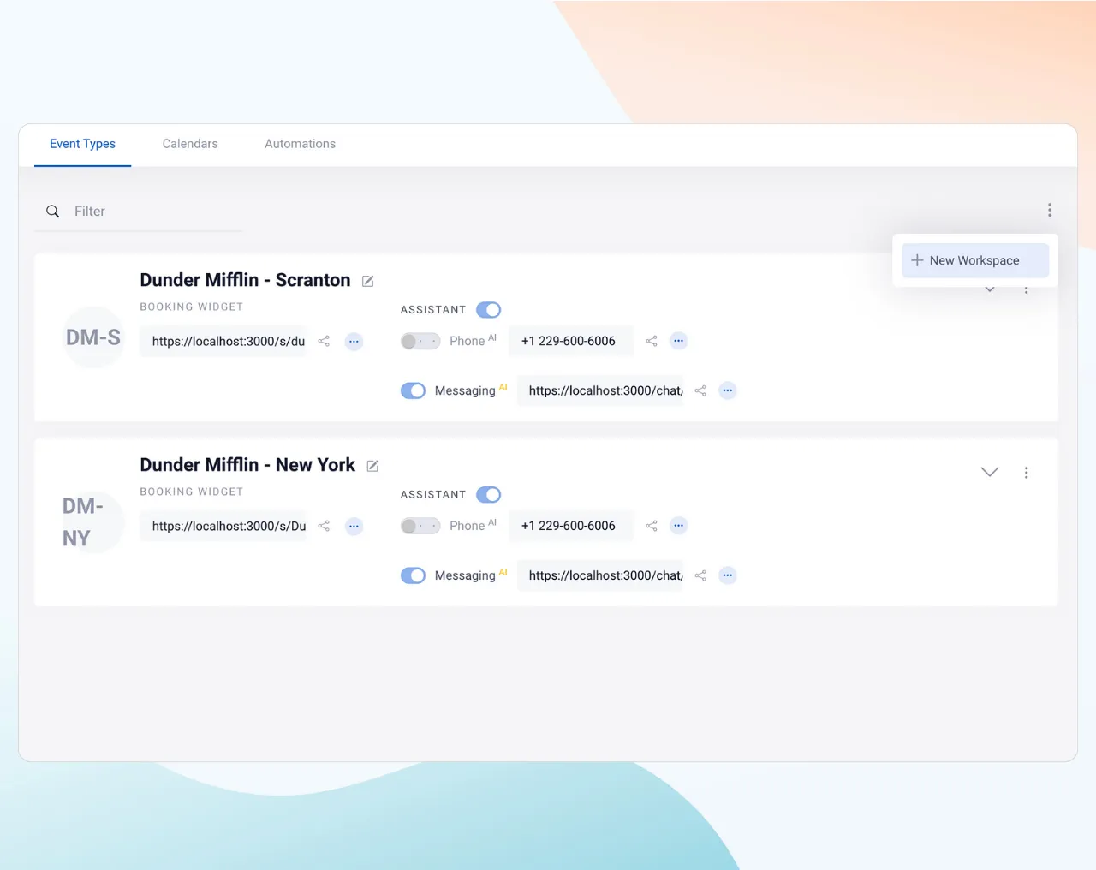Share the Scranton phone number

click(x=652, y=341)
